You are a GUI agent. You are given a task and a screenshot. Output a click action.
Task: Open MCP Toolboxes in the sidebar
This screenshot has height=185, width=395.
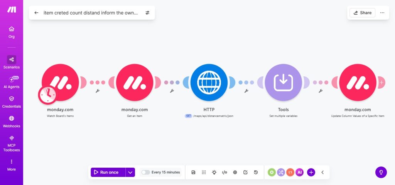pos(12,143)
